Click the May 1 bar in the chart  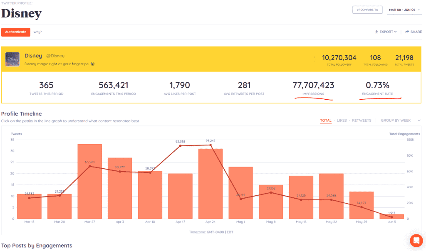(241, 193)
